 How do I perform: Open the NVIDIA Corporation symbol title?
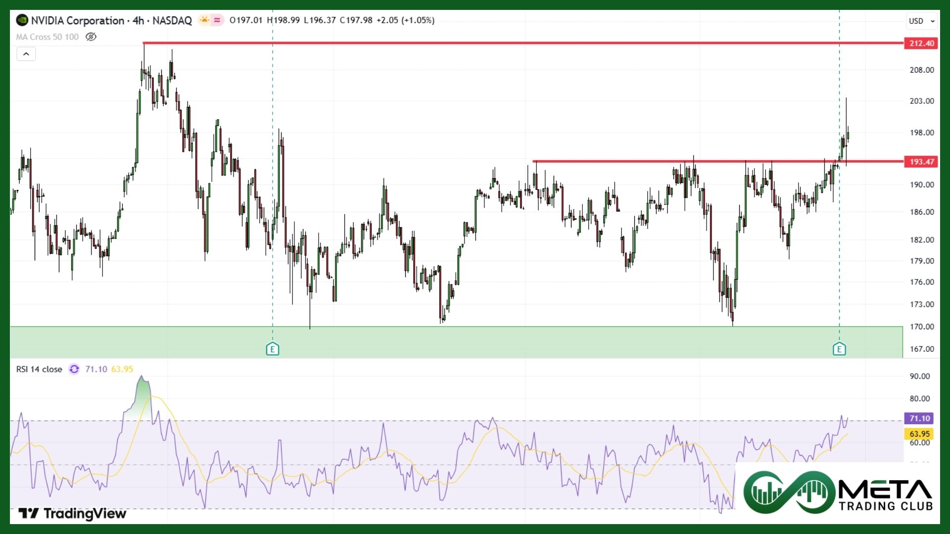point(78,20)
